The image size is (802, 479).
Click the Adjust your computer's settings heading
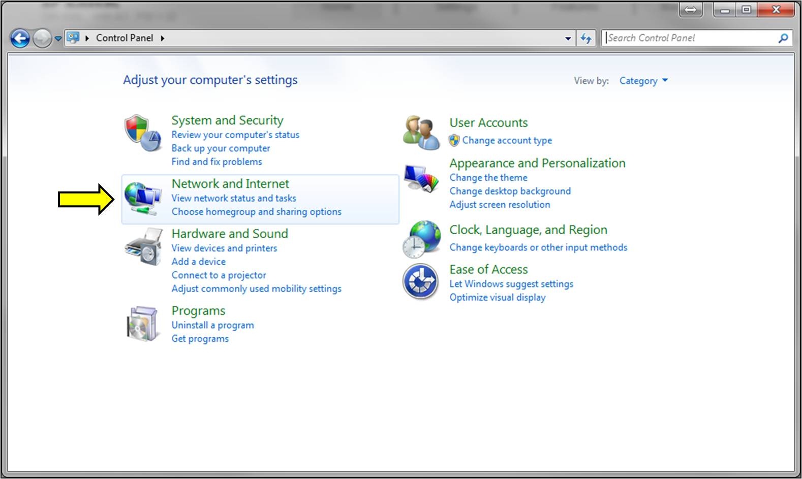210,80
